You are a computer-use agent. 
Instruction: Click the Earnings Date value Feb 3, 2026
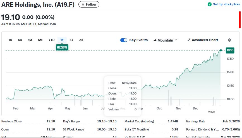tap(231, 121)
